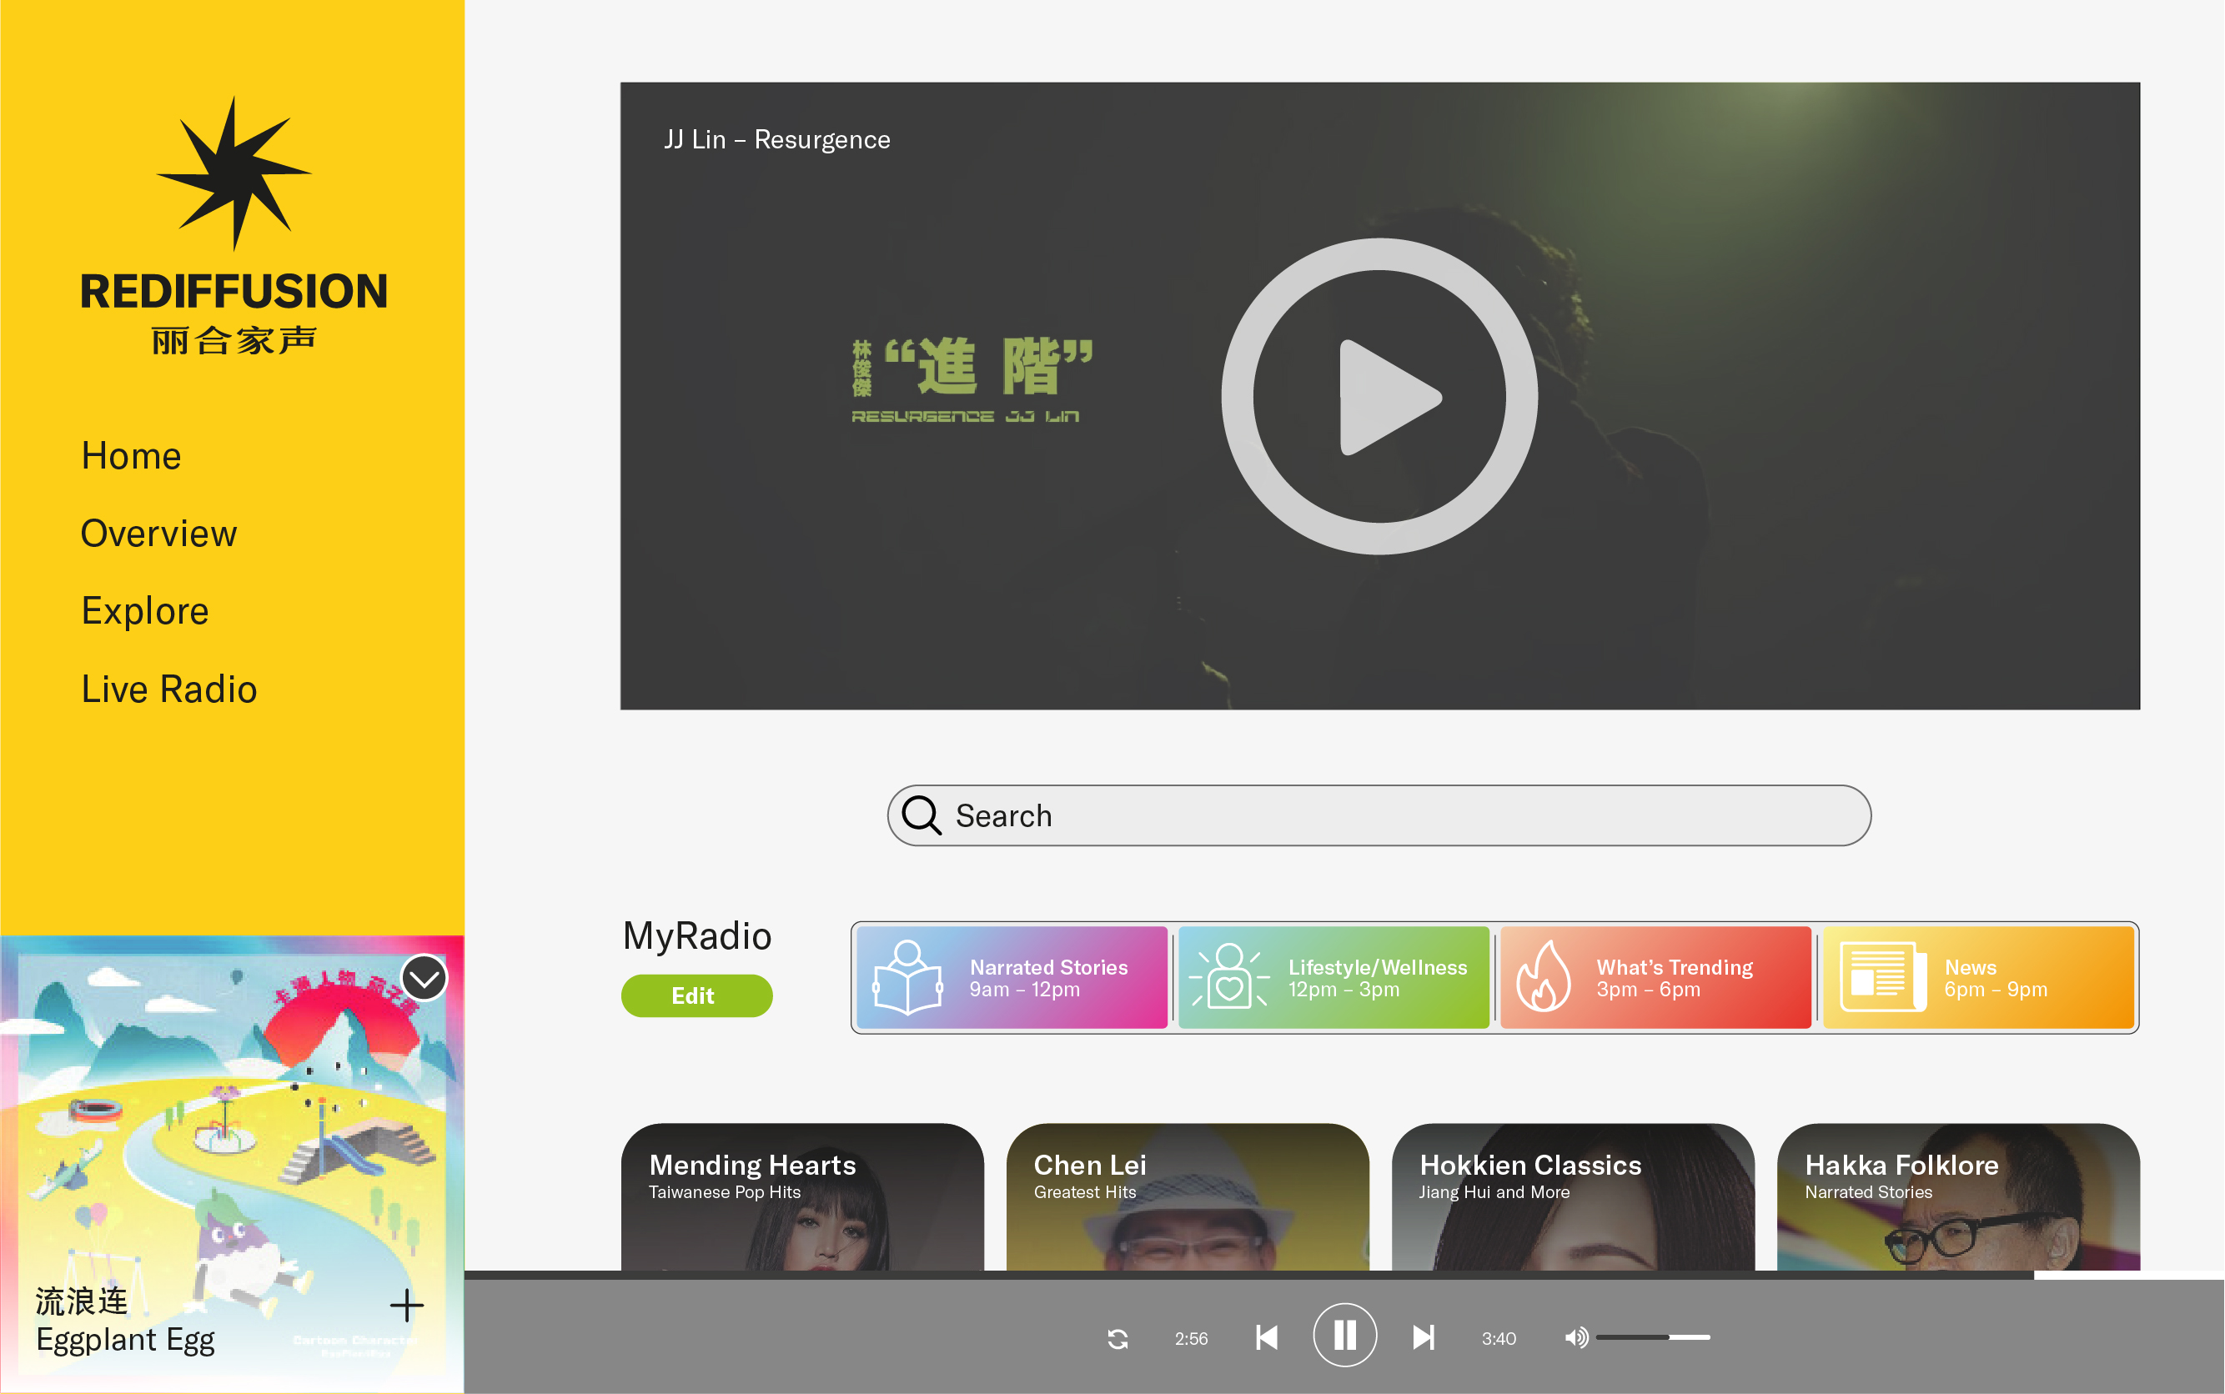The image size is (2225, 1394).
Task: Go to Overview in the sidebar
Action: coord(158,533)
